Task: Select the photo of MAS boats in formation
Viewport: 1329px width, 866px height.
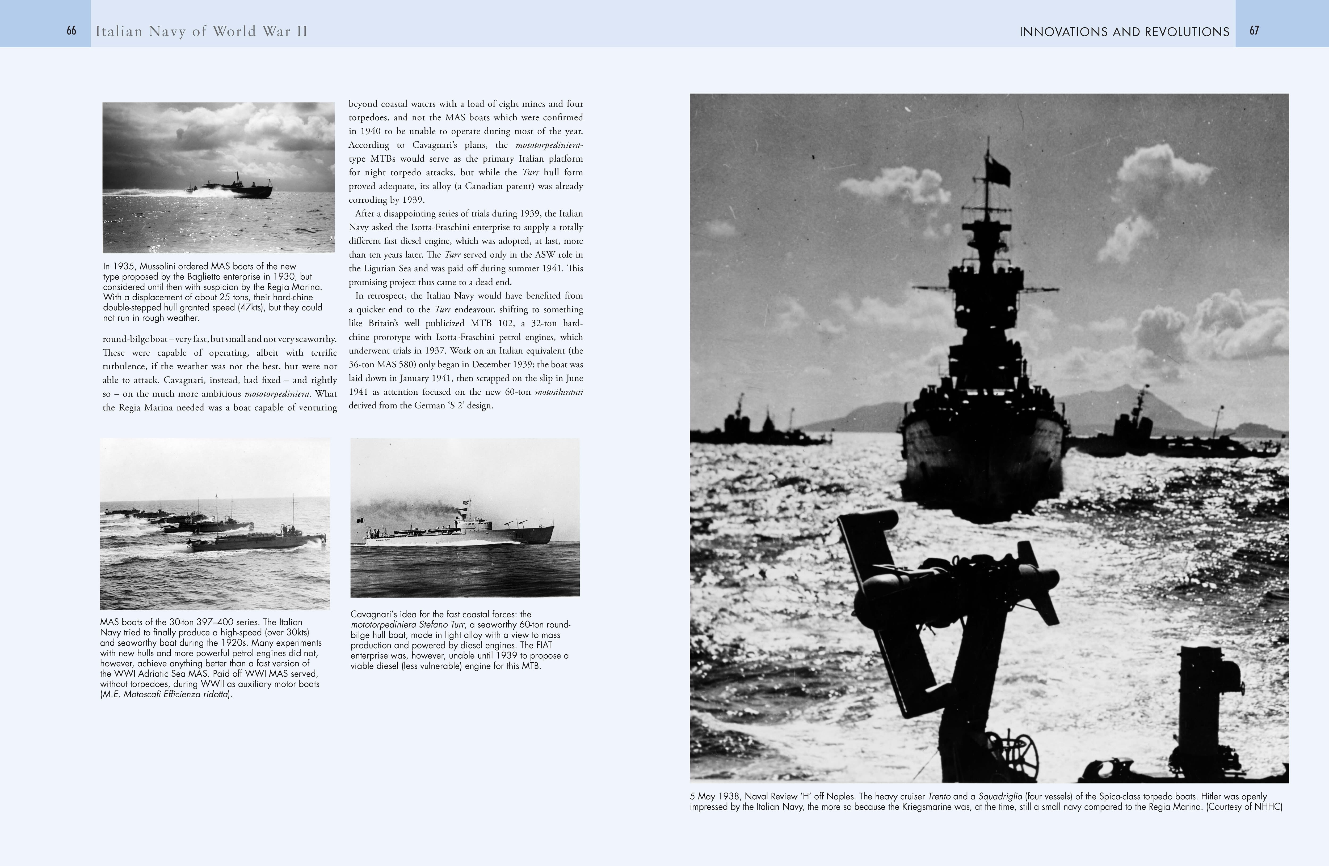Action: [215, 524]
